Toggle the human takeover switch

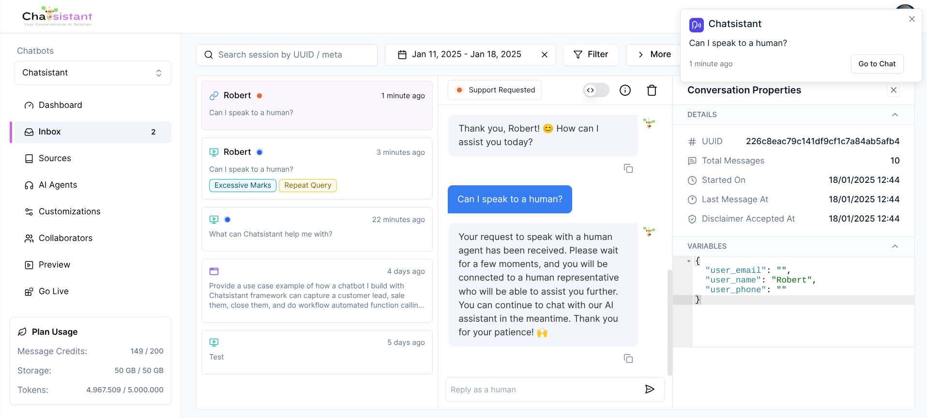click(x=596, y=90)
